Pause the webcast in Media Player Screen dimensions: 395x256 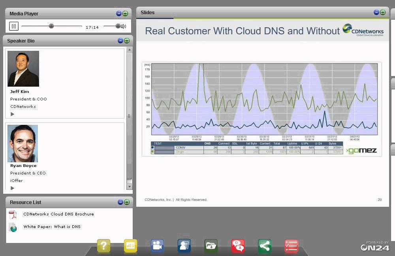click(14, 26)
